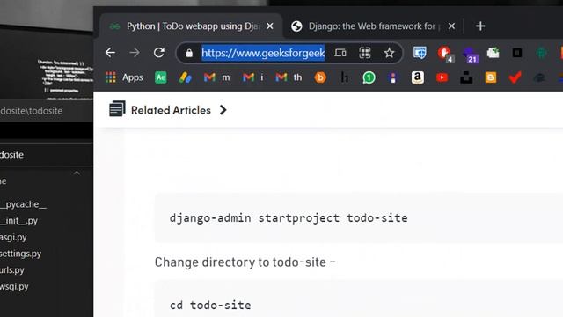The width and height of the screenshot is (563, 317).
Task: Click the sort arrow above the file list
Action: click(x=77, y=173)
